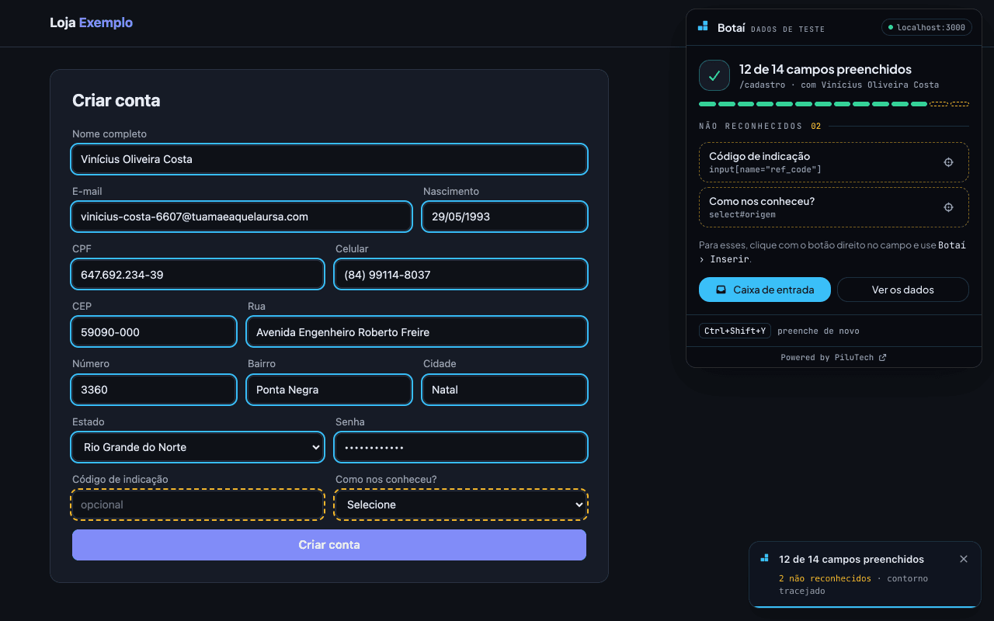Click the Loja Exemplo site logo
The width and height of the screenshot is (994, 621).
coord(91,23)
